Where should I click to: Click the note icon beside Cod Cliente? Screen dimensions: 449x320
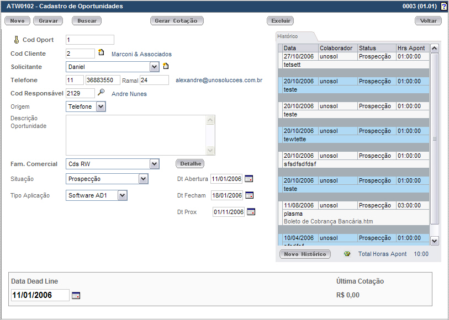(x=101, y=53)
